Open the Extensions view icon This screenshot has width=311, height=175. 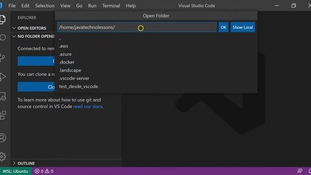pyautogui.click(x=3, y=115)
